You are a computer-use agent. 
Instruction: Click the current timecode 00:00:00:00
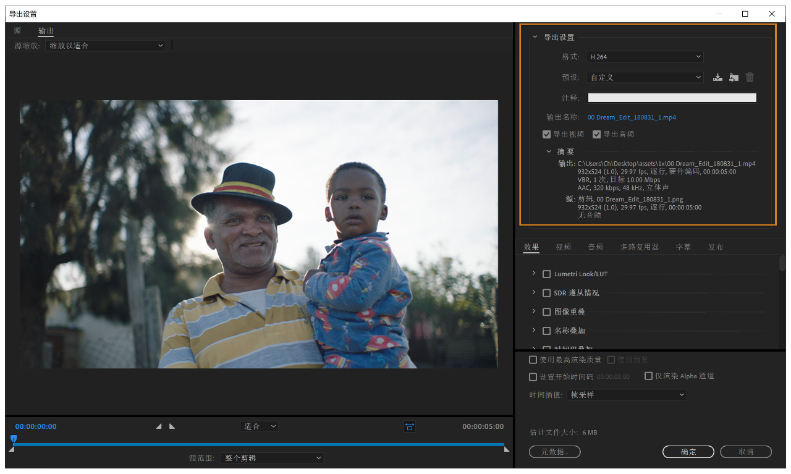click(36, 426)
